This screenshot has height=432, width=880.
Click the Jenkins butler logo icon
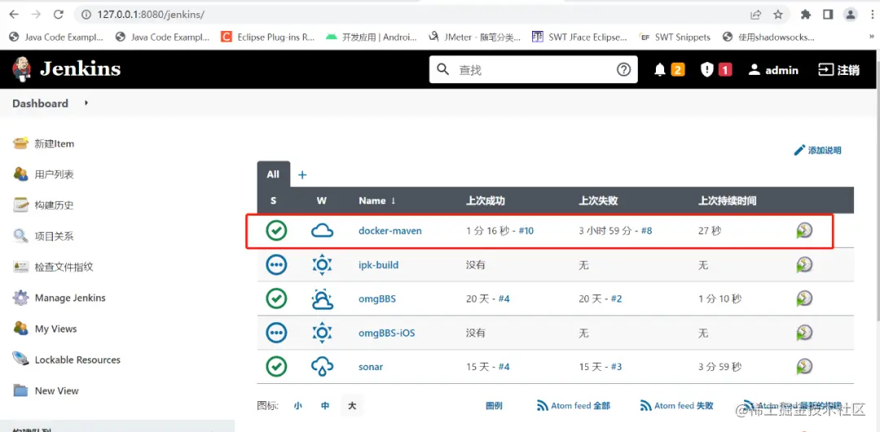click(x=22, y=69)
